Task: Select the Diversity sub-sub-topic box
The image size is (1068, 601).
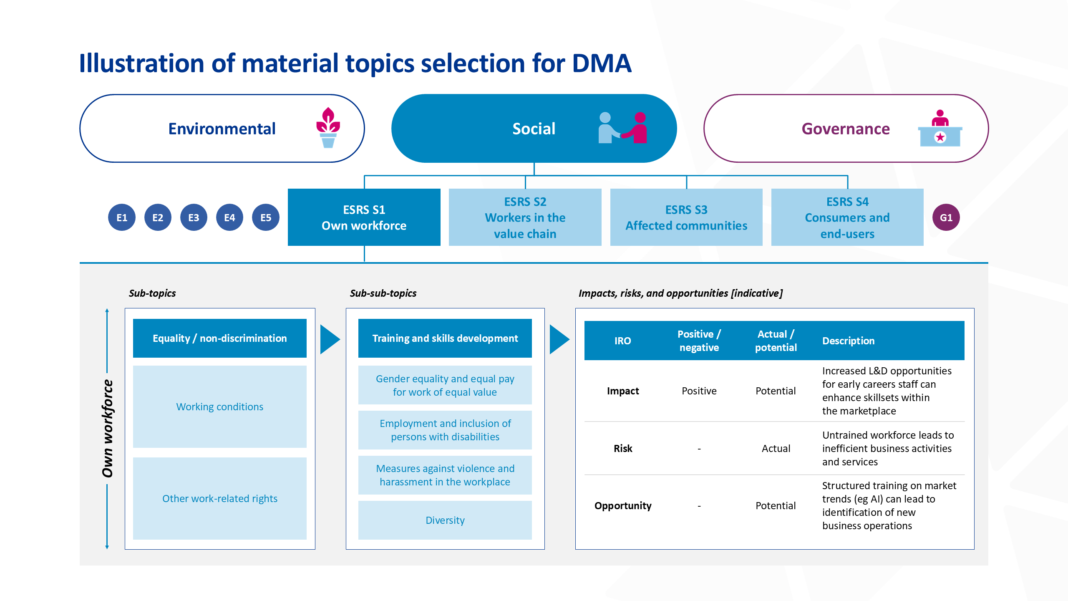Action: tap(445, 520)
